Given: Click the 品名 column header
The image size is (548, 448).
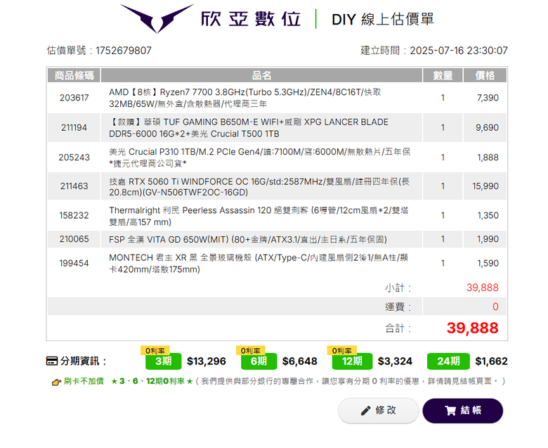Looking at the screenshot, I should [261, 75].
